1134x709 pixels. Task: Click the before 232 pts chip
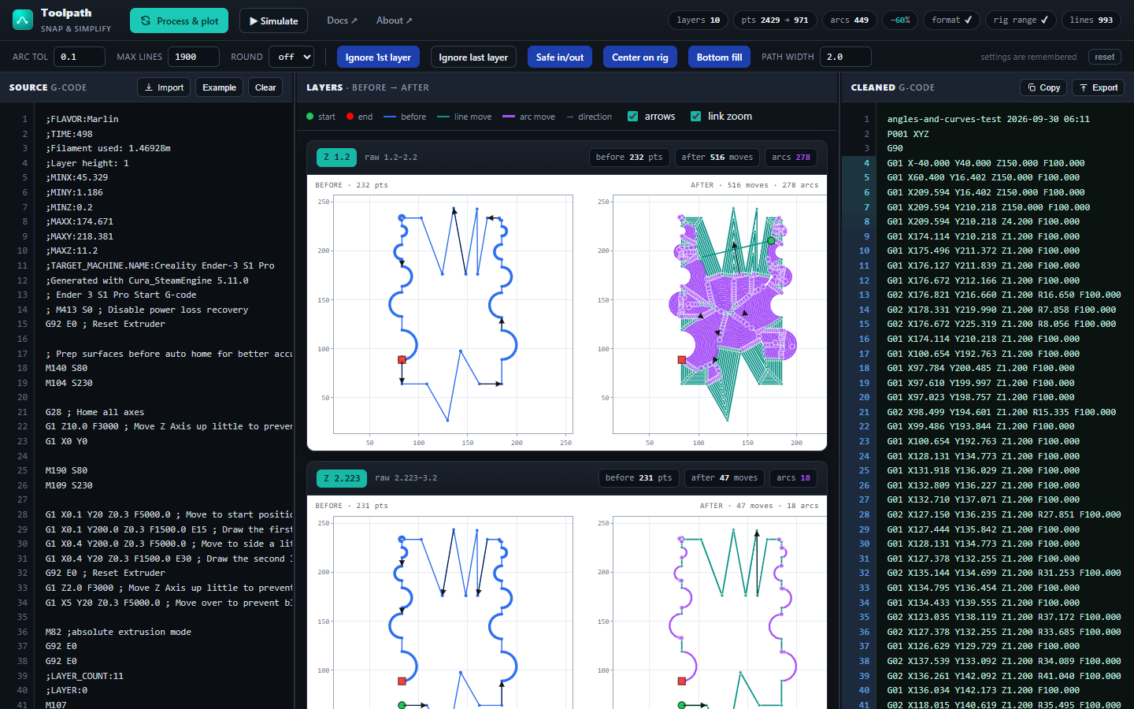click(629, 158)
